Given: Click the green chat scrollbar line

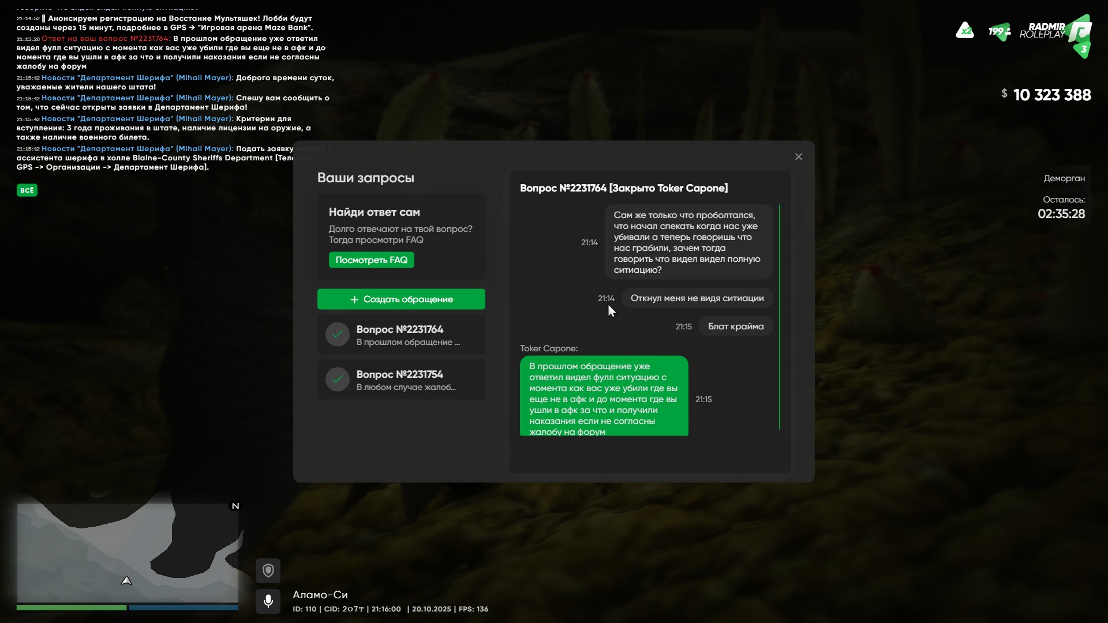Looking at the screenshot, I should coord(779,317).
